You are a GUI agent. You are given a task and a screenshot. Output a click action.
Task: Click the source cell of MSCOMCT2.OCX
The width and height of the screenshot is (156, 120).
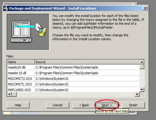click(87, 79)
